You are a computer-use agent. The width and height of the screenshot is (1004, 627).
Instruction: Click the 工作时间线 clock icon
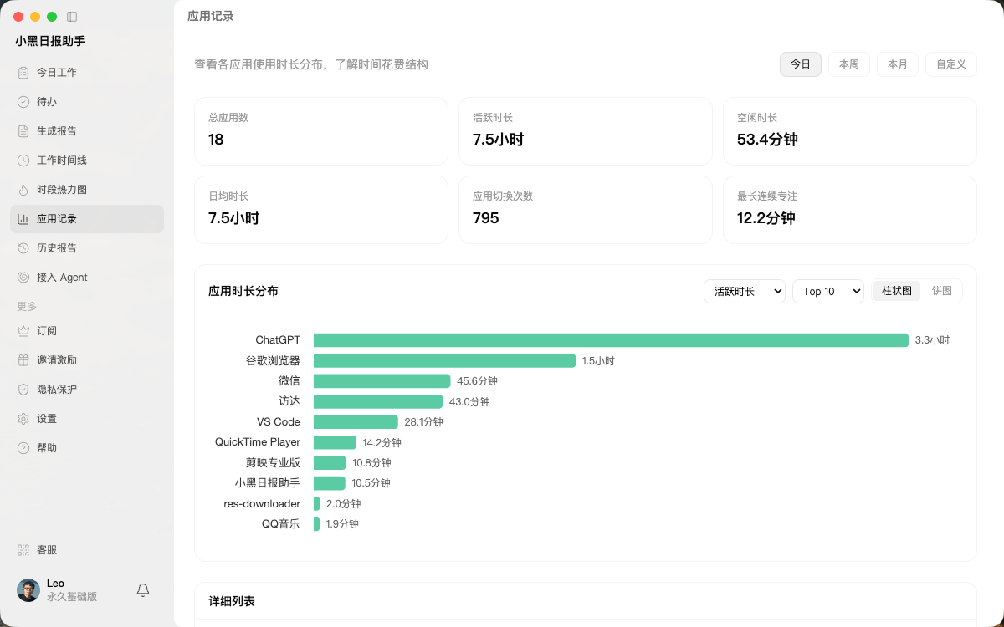pyautogui.click(x=23, y=161)
